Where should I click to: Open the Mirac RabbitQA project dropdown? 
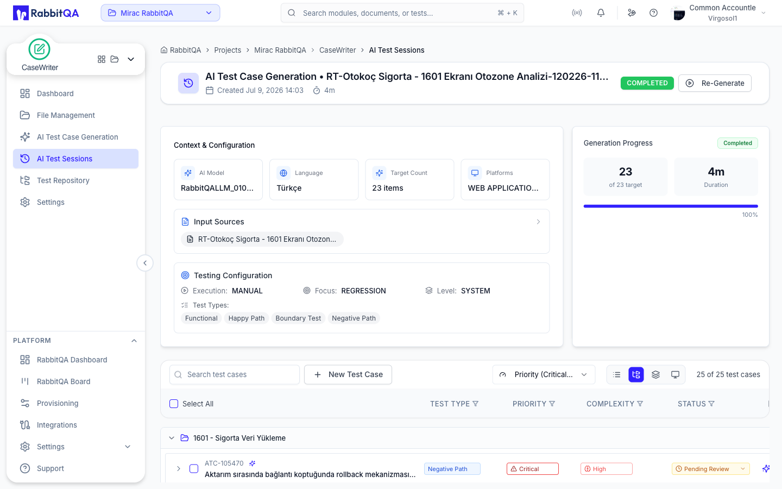160,13
